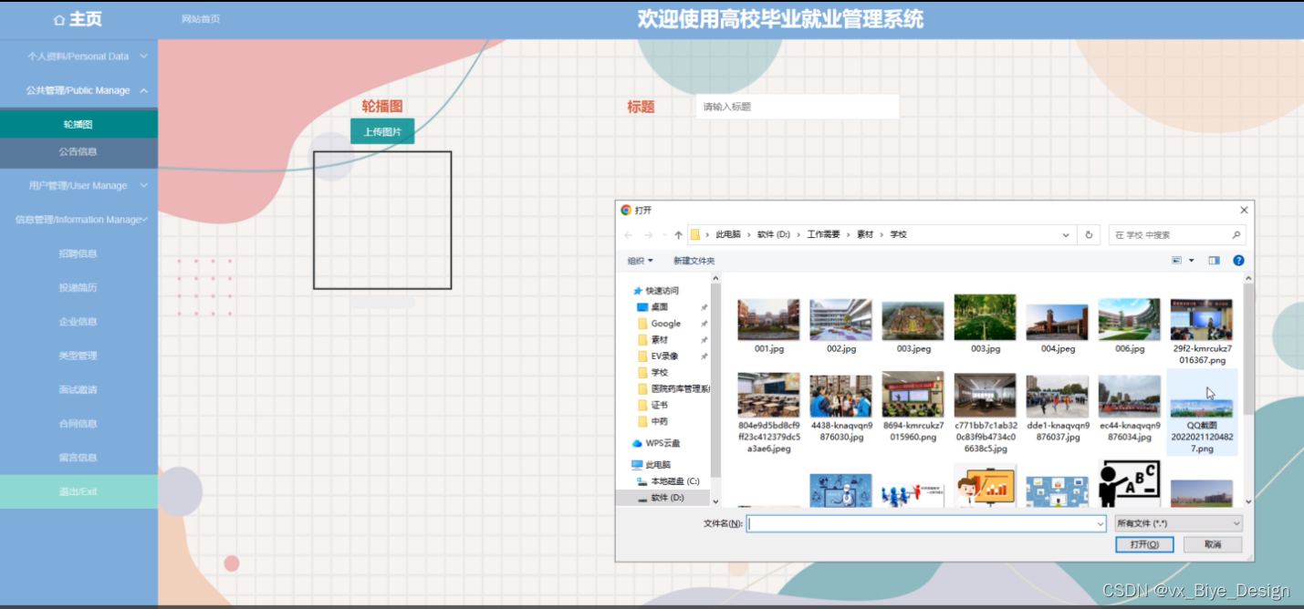Viewport: 1304px width, 609px height.
Task: Open the 组织 dropdown menu
Action: pyautogui.click(x=641, y=261)
